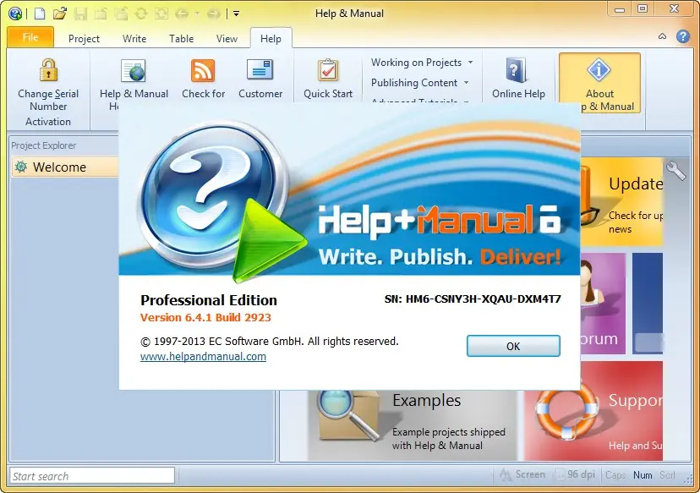Switch to the Table ribbon tab
The image size is (700, 493).
[x=181, y=38]
